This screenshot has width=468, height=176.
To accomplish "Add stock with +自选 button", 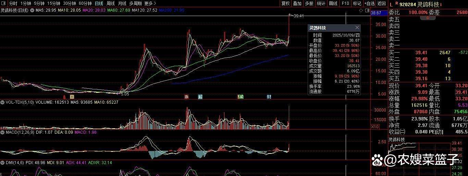I will (x=369, y=3).
